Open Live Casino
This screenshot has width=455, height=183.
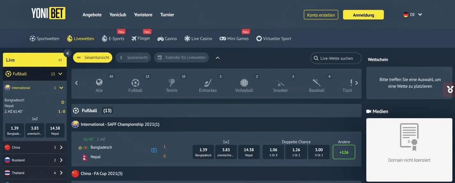pyautogui.click(x=198, y=38)
